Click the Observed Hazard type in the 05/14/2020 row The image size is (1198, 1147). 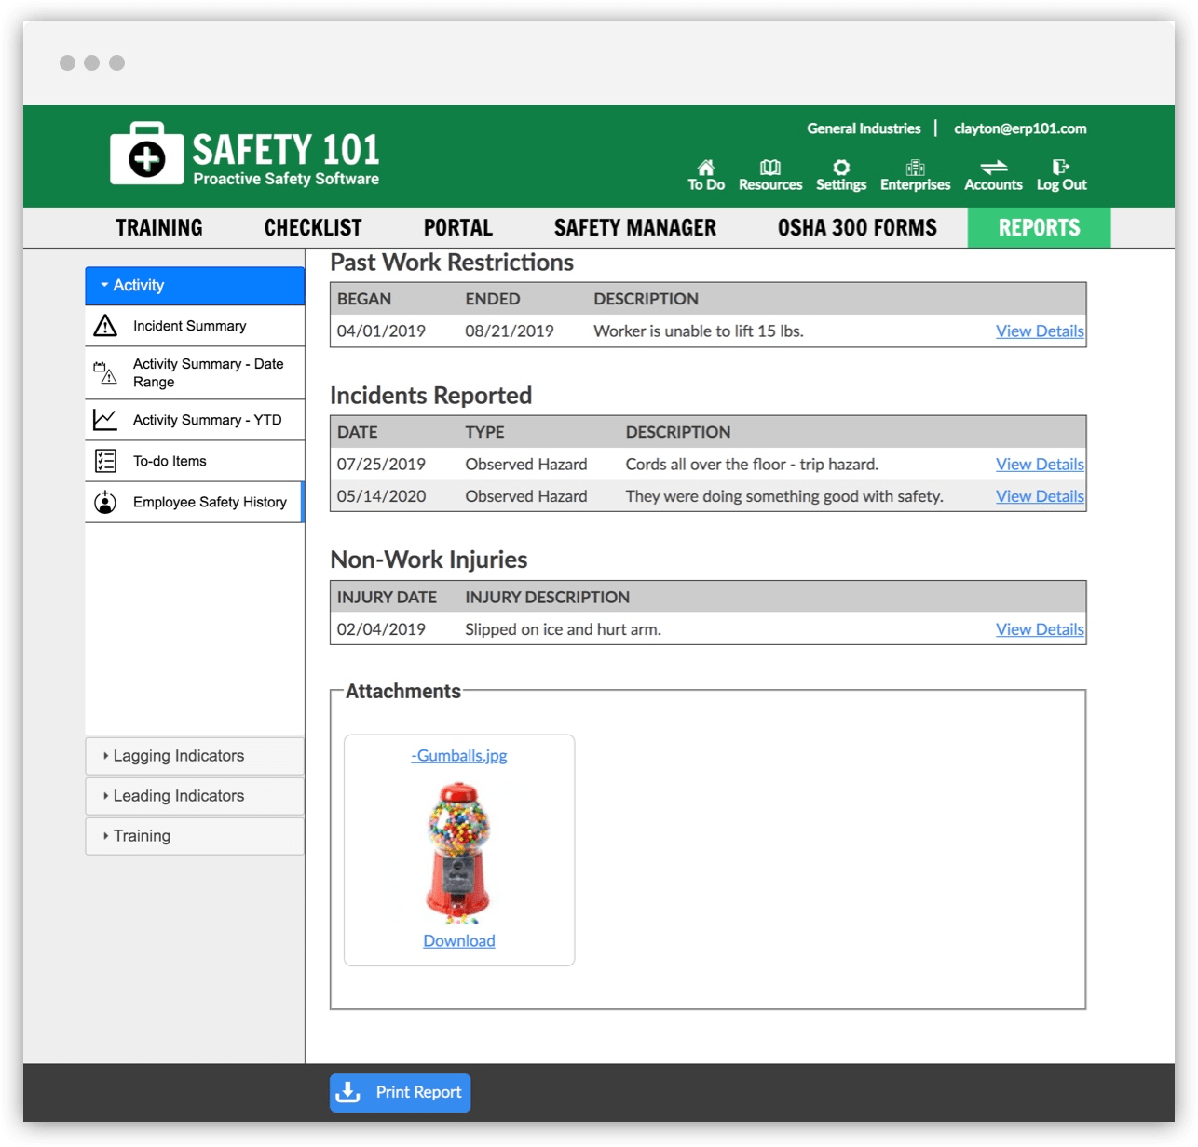coord(526,497)
